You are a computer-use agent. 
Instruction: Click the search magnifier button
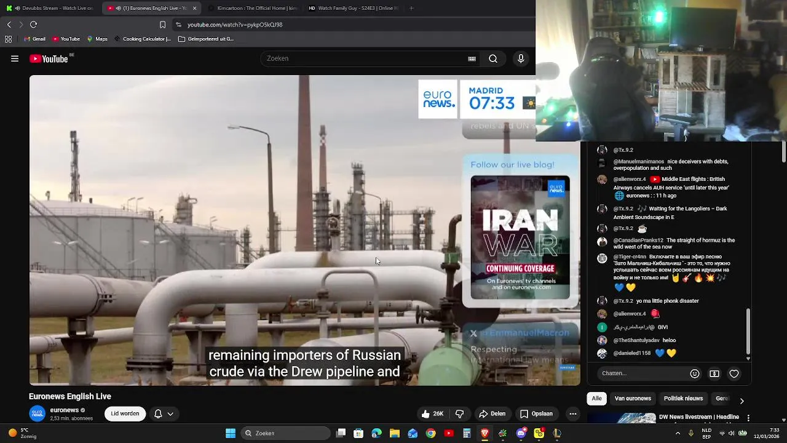(x=493, y=58)
